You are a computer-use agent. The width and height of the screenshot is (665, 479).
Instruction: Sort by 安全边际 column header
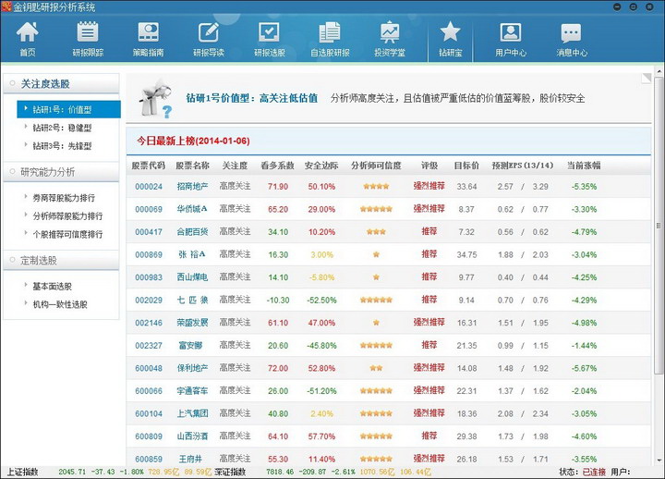tap(321, 166)
